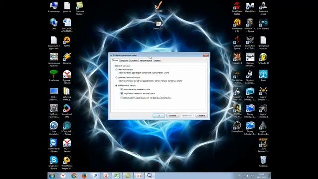Switch to the Загрузка tab
Image resolution: width=318 pixels, height=179 pixels.
[124, 61]
